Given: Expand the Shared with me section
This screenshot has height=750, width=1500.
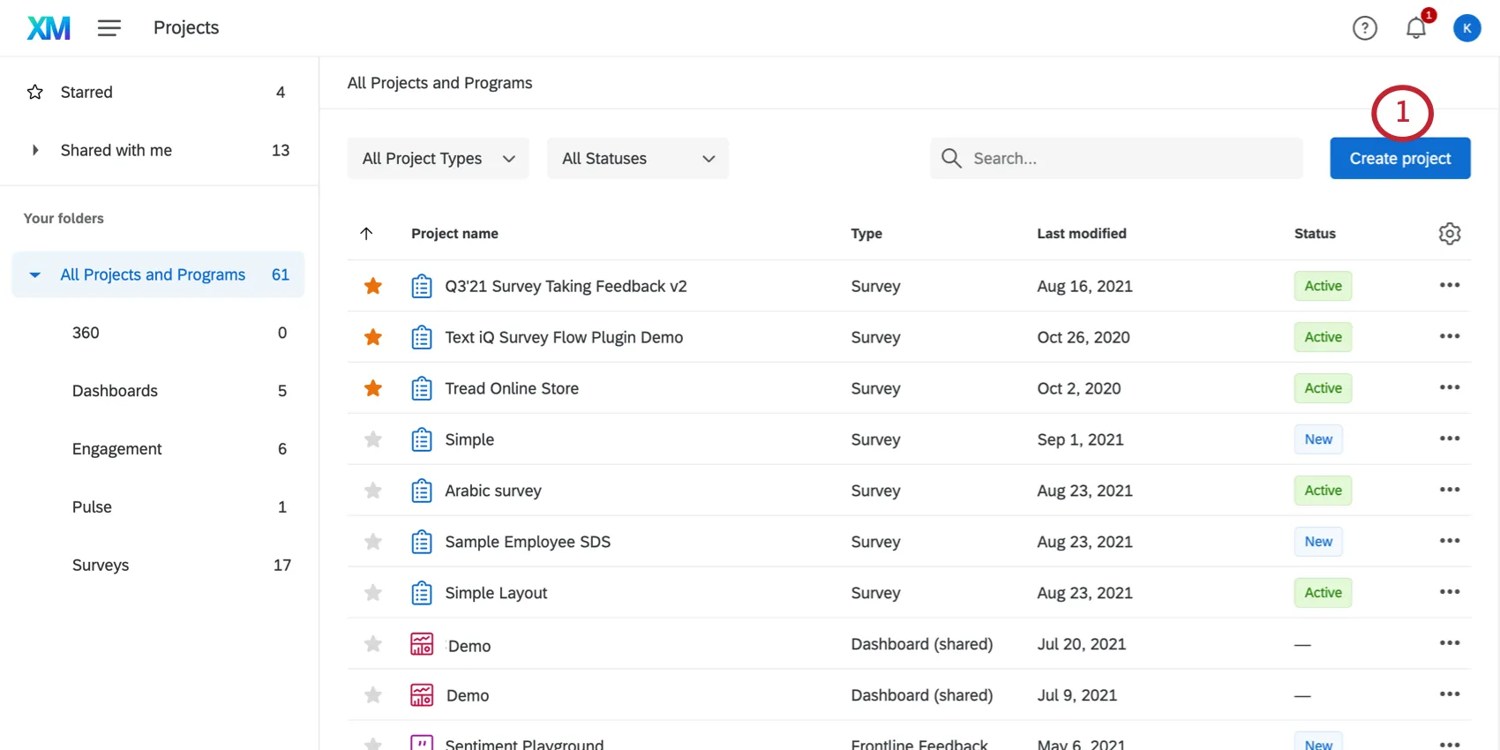Looking at the screenshot, I should point(35,150).
